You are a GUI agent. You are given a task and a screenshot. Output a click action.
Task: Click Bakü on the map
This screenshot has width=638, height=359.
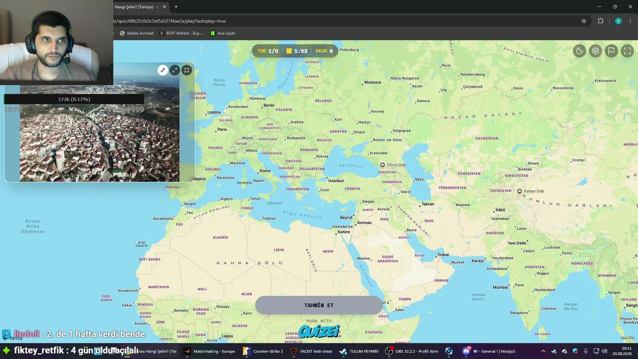point(419,179)
